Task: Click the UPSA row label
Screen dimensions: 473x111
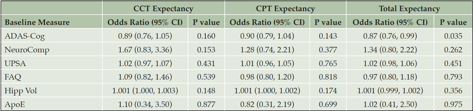Action: tap(15, 63)
